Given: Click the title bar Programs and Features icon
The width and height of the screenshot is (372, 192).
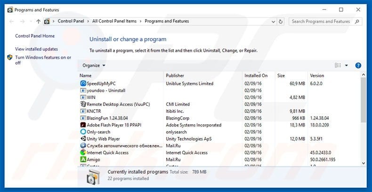Looking at the screenshot, I should 10,10.
